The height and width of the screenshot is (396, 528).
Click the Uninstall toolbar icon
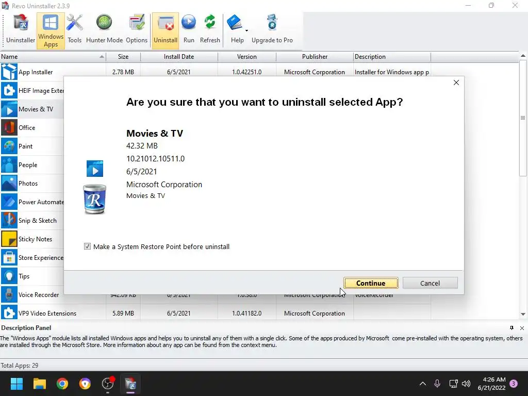pos(166,30)
